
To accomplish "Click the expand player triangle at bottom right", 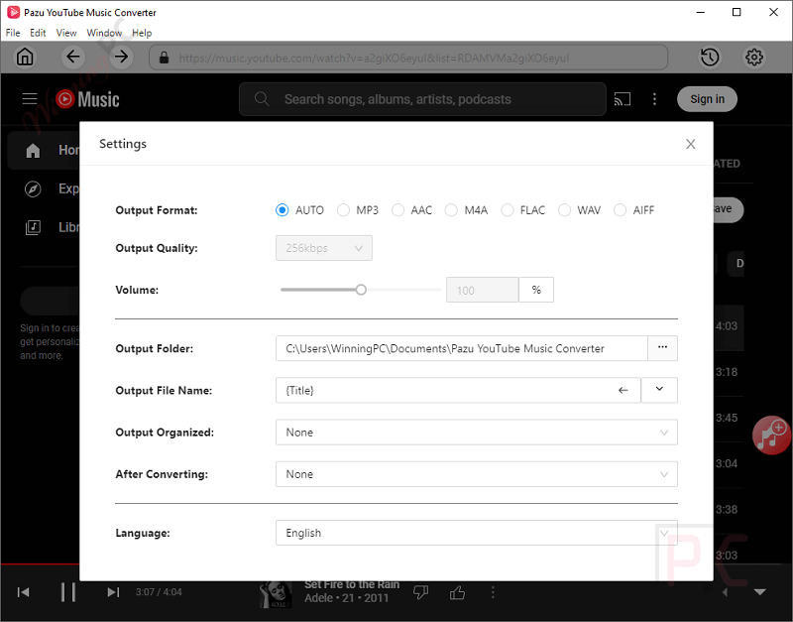I will tap(759, 591).
